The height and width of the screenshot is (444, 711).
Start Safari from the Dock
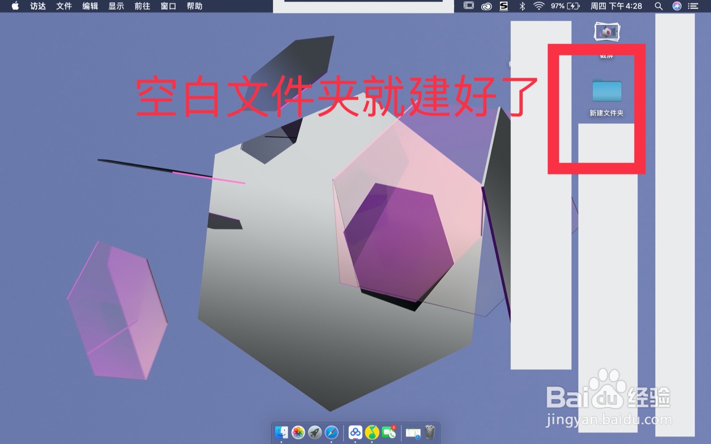coord(331,433)
